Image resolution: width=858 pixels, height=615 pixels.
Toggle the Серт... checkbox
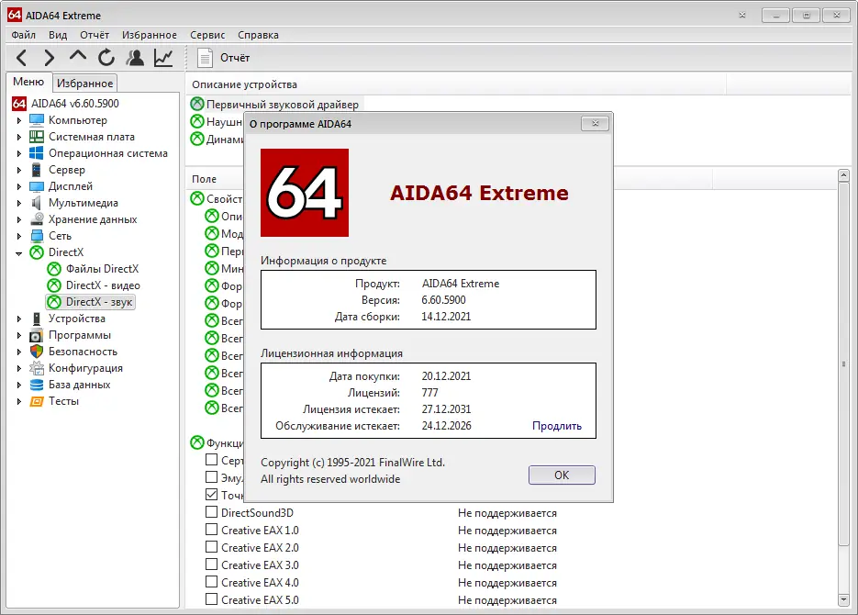(211, 460)
